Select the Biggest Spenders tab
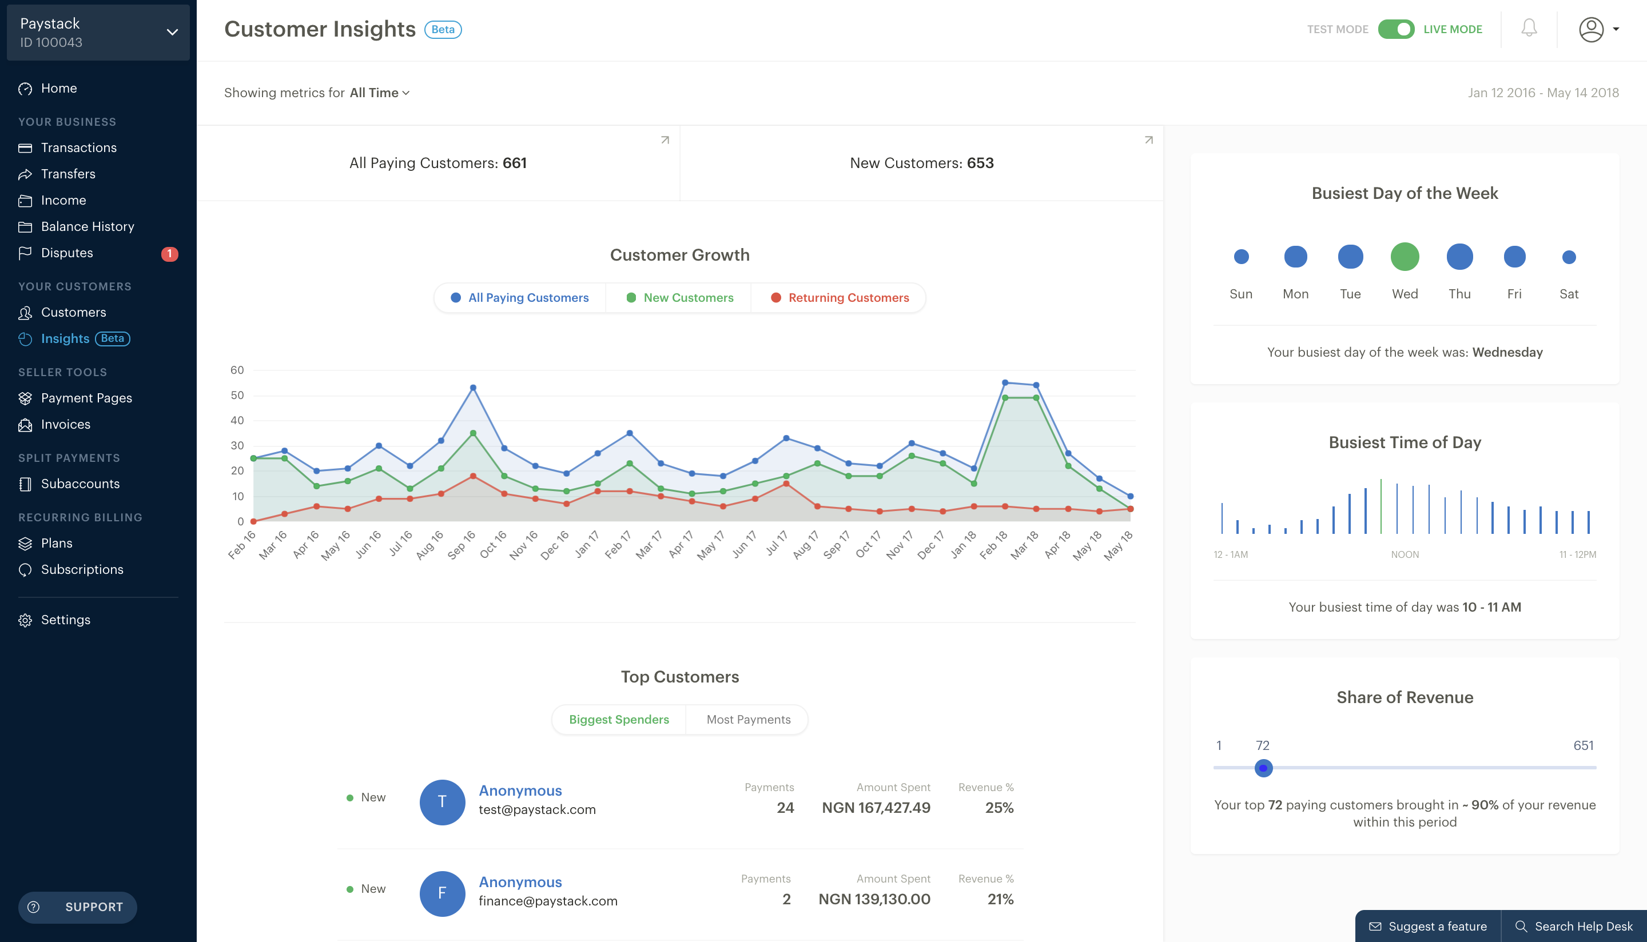 [x=619, y=720]
